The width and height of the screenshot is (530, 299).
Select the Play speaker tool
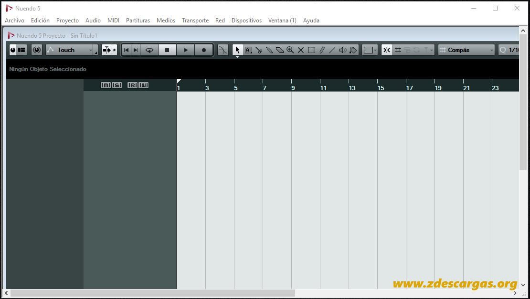[343, 50]
